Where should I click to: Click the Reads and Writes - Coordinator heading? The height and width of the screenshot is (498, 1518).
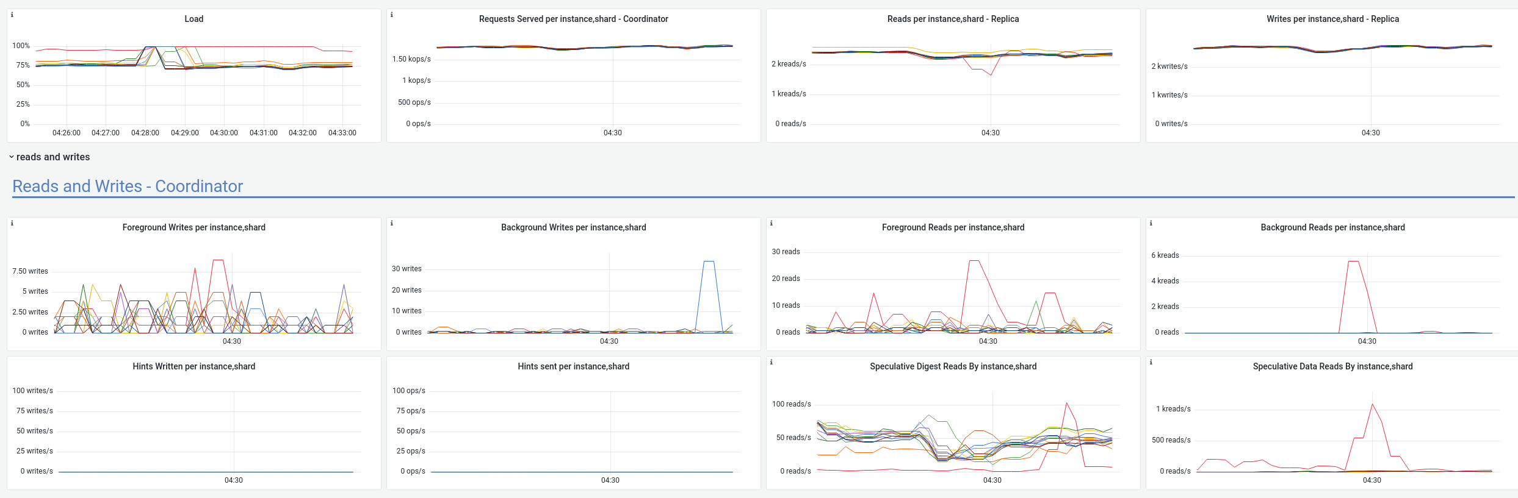(127, 186)
